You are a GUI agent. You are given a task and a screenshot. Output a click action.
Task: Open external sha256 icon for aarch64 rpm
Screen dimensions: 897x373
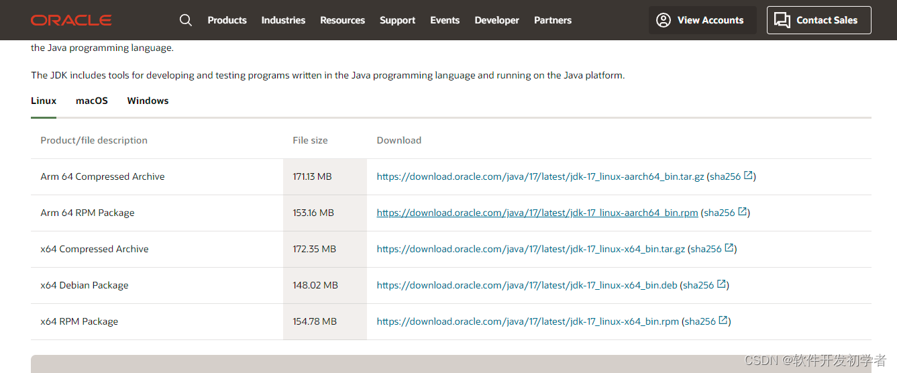743,212
